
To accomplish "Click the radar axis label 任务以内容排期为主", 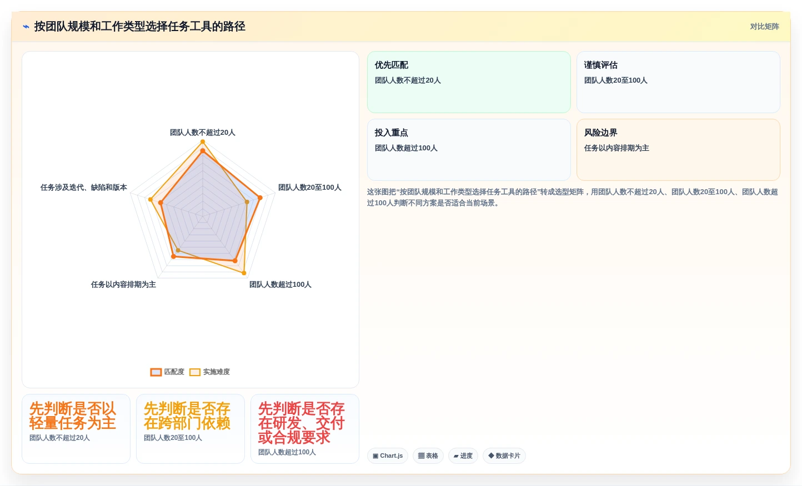I will coord(123,285).
